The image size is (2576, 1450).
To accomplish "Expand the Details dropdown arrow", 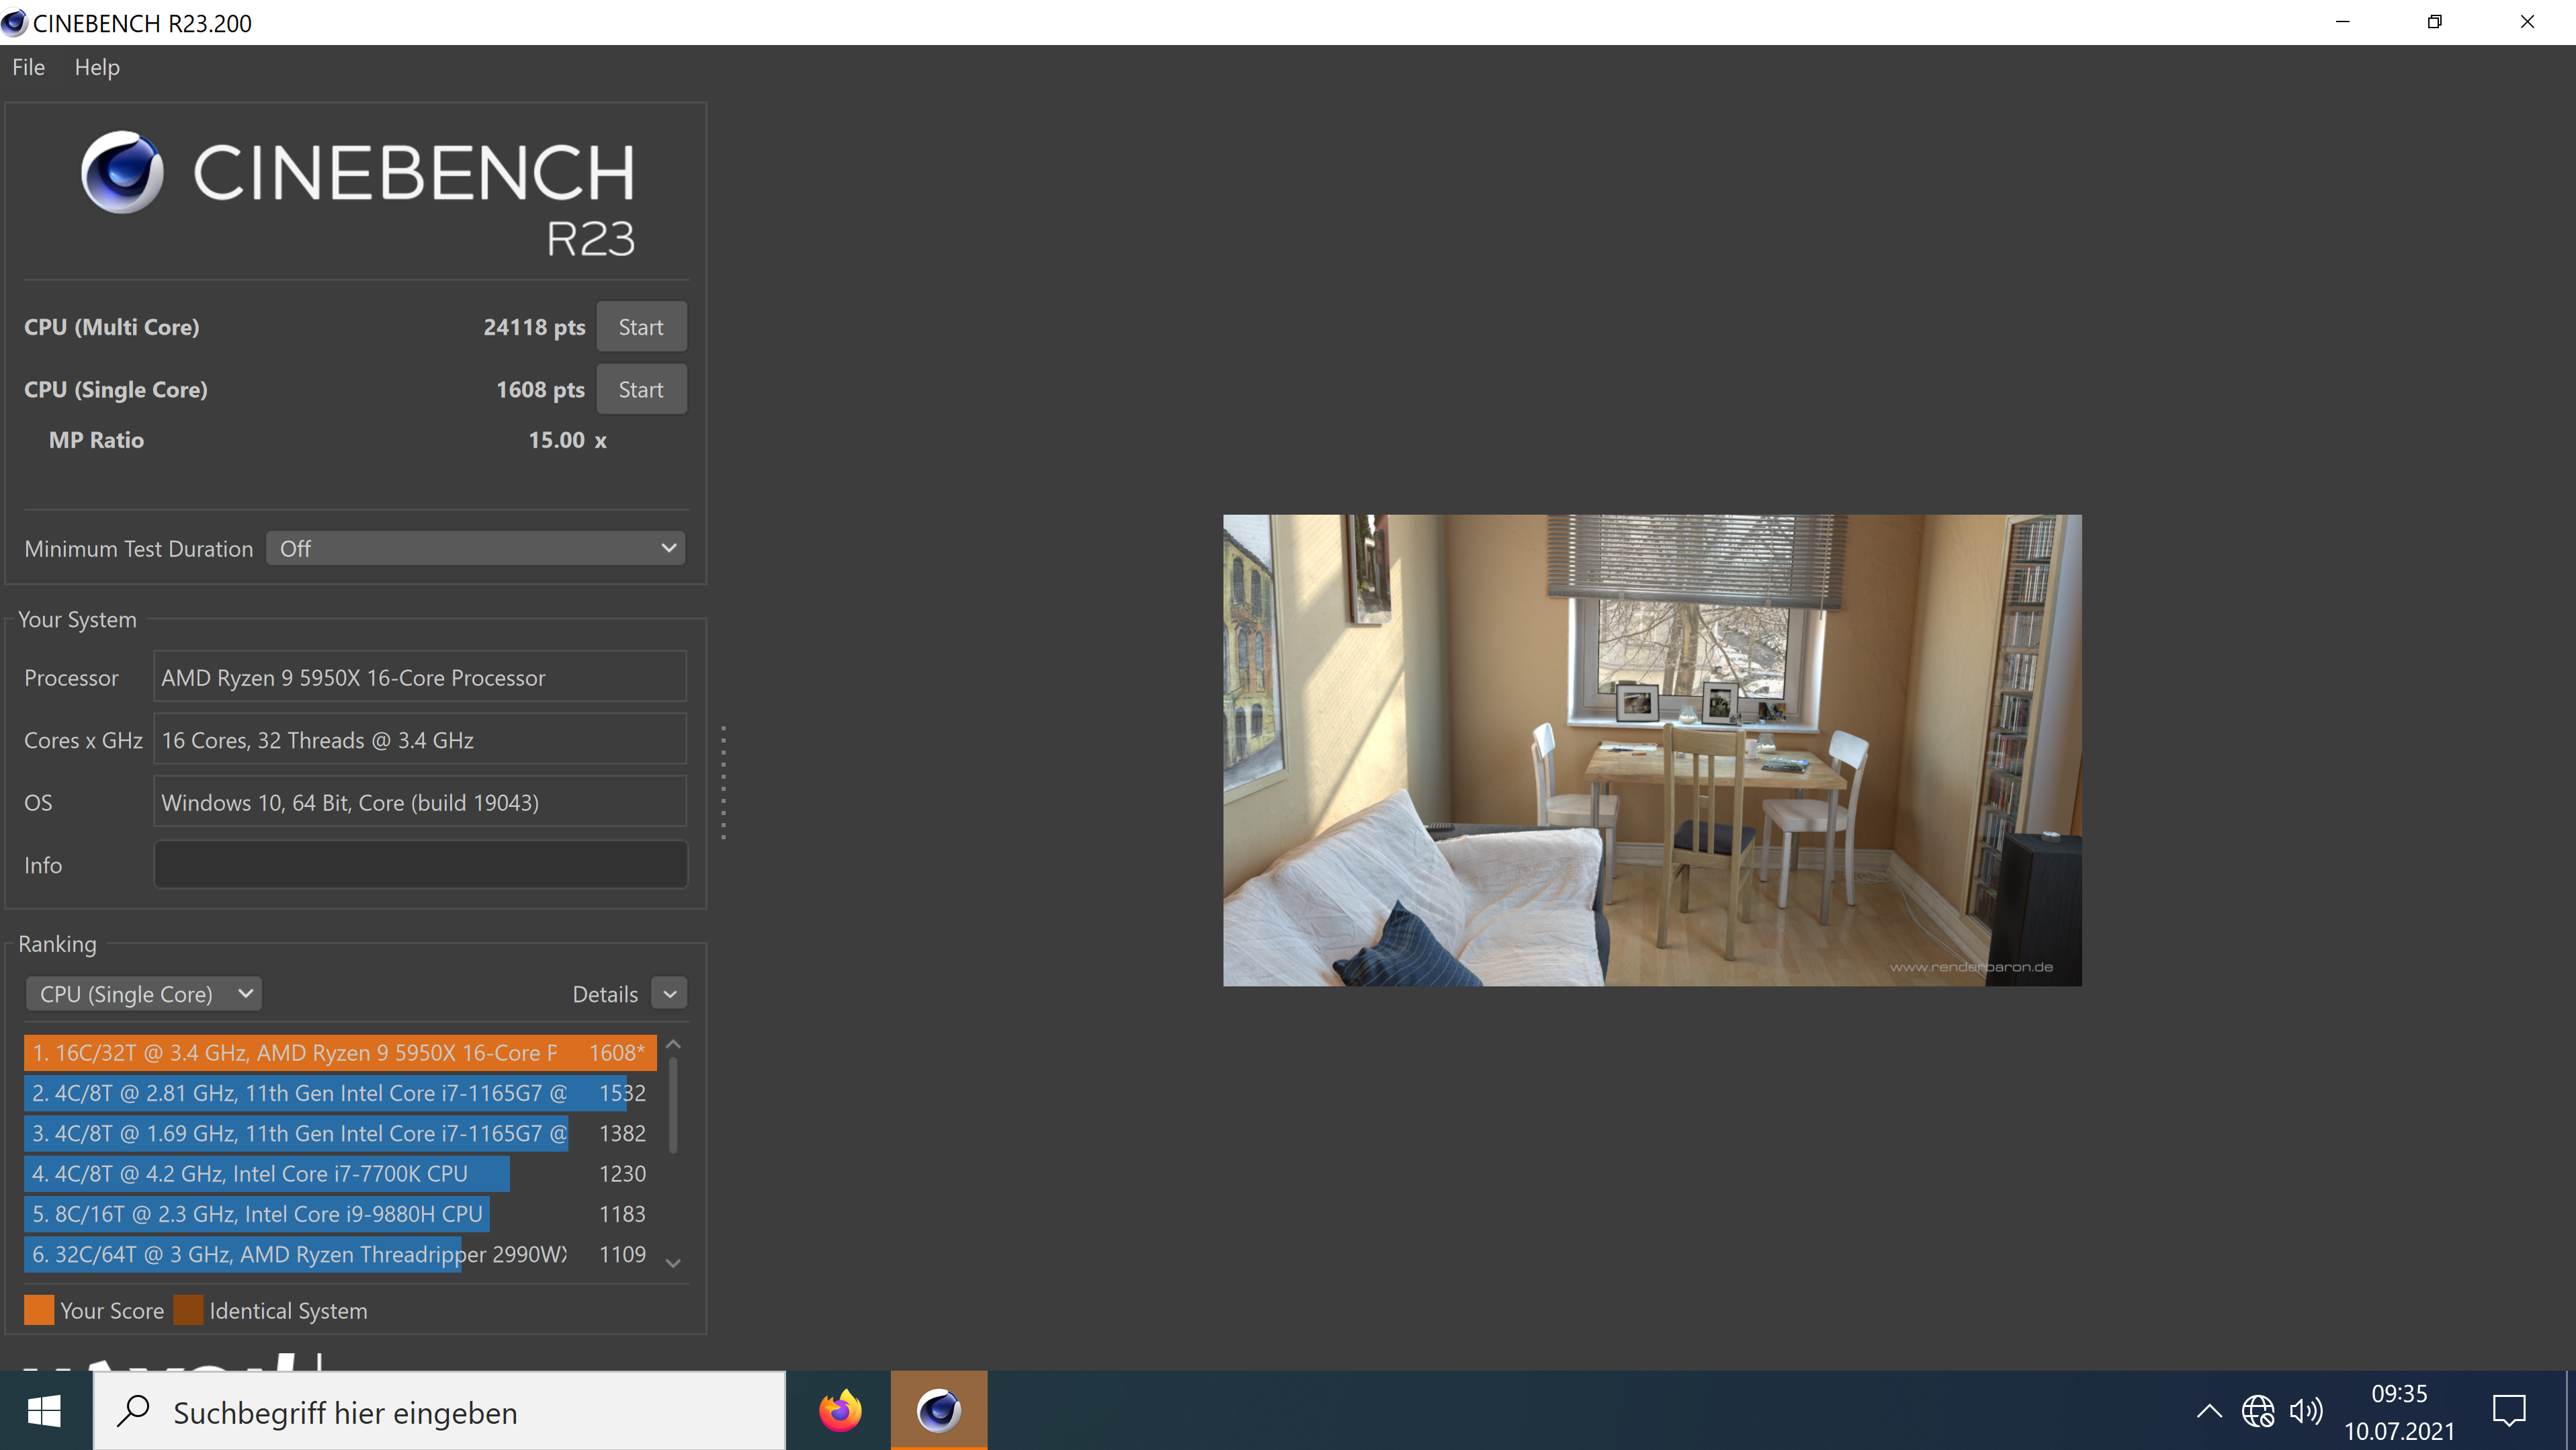I will [x=670, y=994].
